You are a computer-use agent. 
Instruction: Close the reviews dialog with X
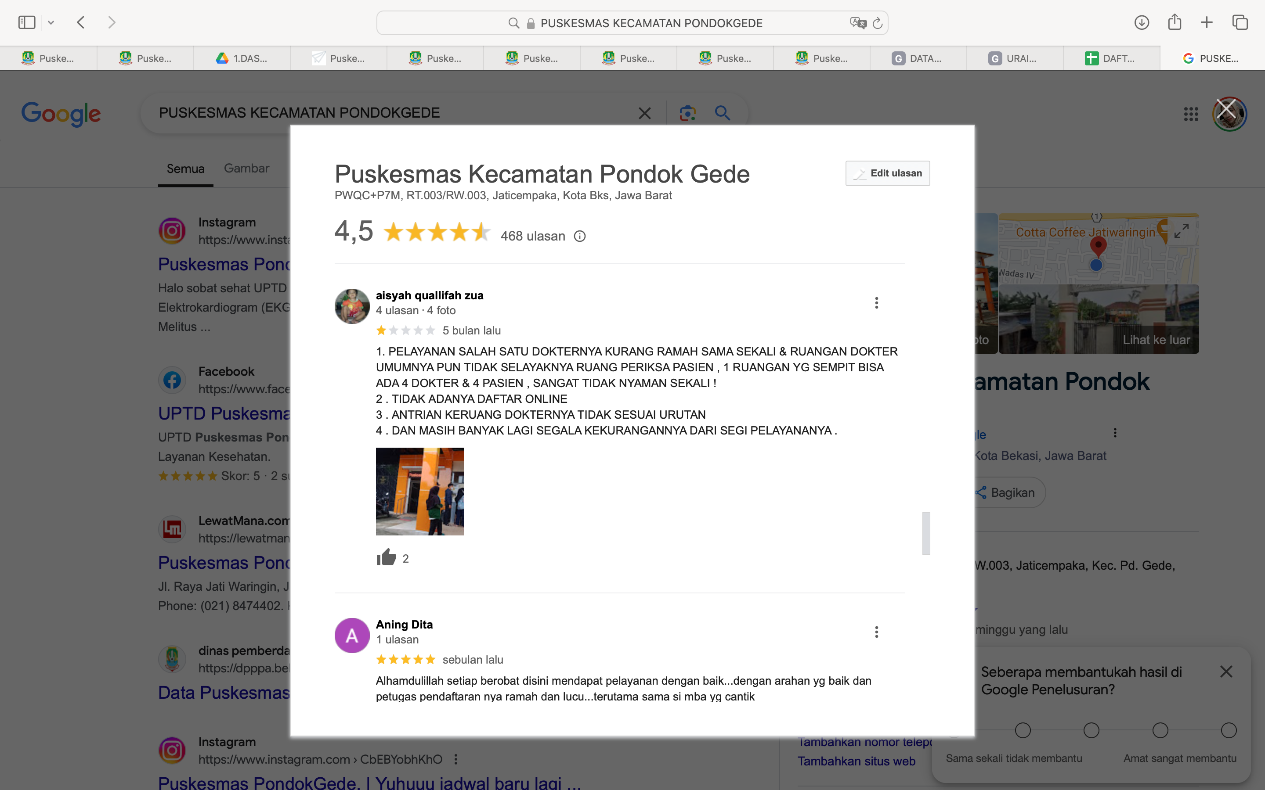(x=1226, y=110)
